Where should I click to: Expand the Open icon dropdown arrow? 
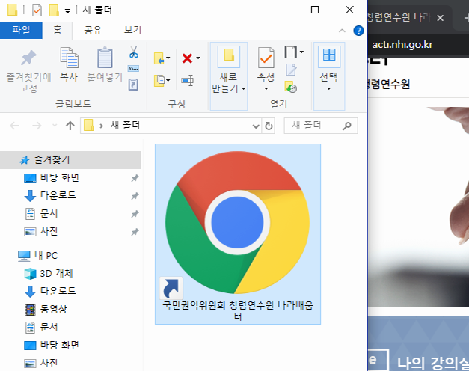point(301,52)
